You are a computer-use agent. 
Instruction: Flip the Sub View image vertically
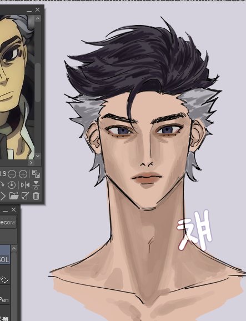tap(36, 185)
